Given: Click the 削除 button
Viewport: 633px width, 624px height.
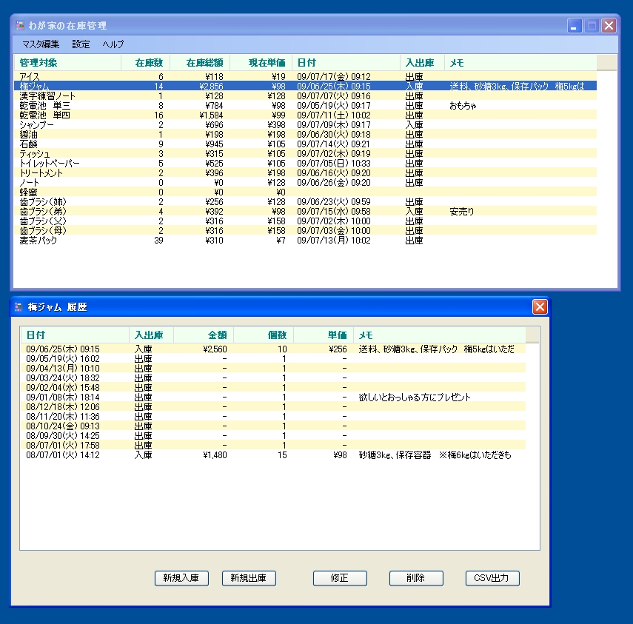Looking at the screenshot, I should 415,578.
